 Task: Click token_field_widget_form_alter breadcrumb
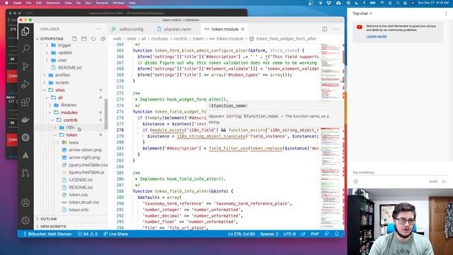(286, 39)
